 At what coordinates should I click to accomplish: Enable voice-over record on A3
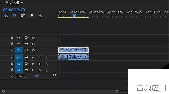click(x=47, y=70)
